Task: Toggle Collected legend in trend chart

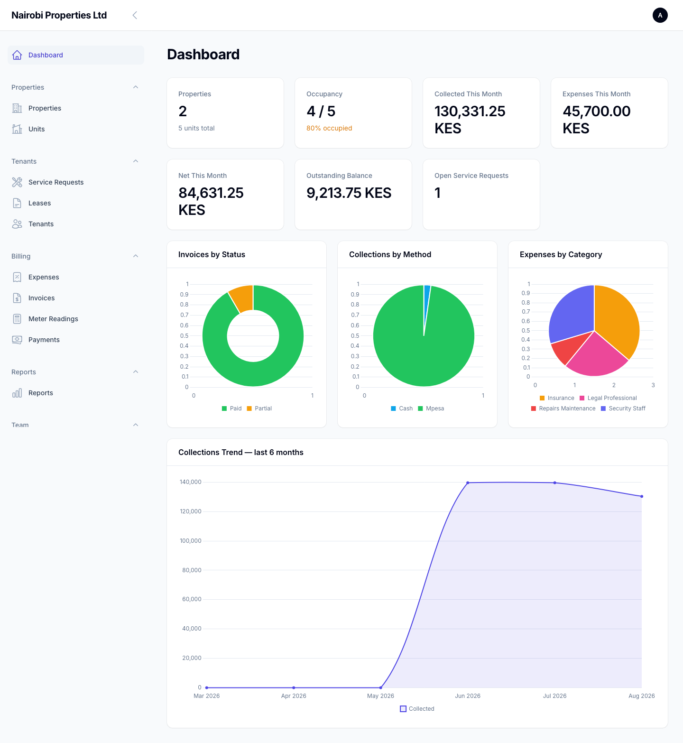Action: (417, 709)
